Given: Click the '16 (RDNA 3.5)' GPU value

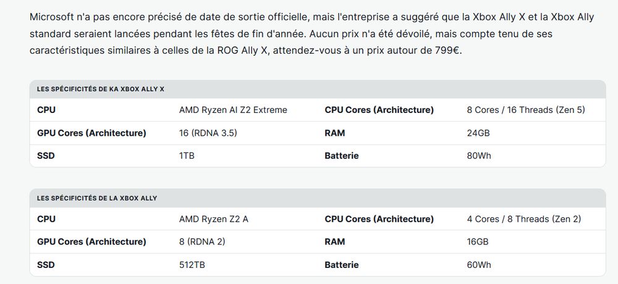Looking at the screenshot, I should point(208,133).
